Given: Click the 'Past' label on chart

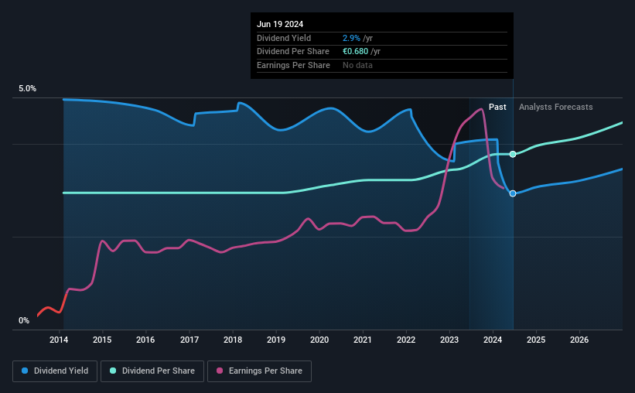Looking at the screenshot, I should (497, 107).
